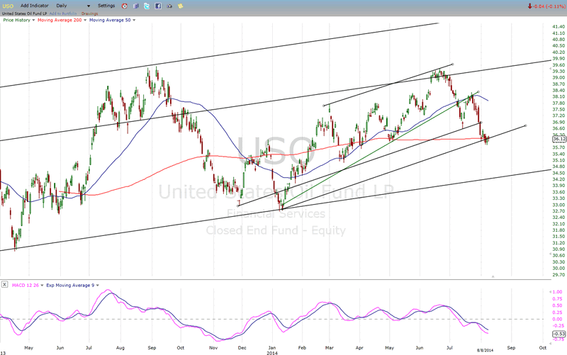Viewport: 567px width, 355px height.
Task: Open the chart Settings menu
Action: pos(106,6)
